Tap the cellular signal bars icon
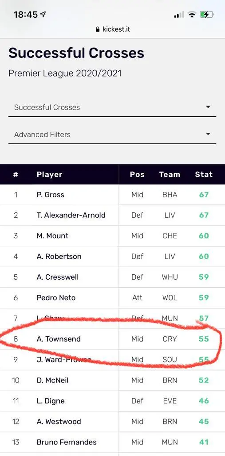The height and width of the screenshot is (456, 225). [x=179, y=15]
